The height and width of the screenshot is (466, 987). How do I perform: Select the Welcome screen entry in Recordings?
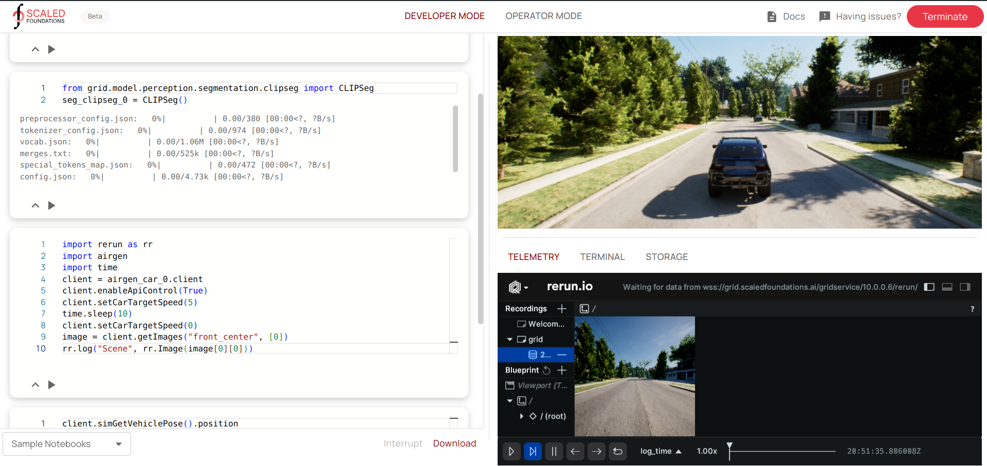(x=541, y=324)
